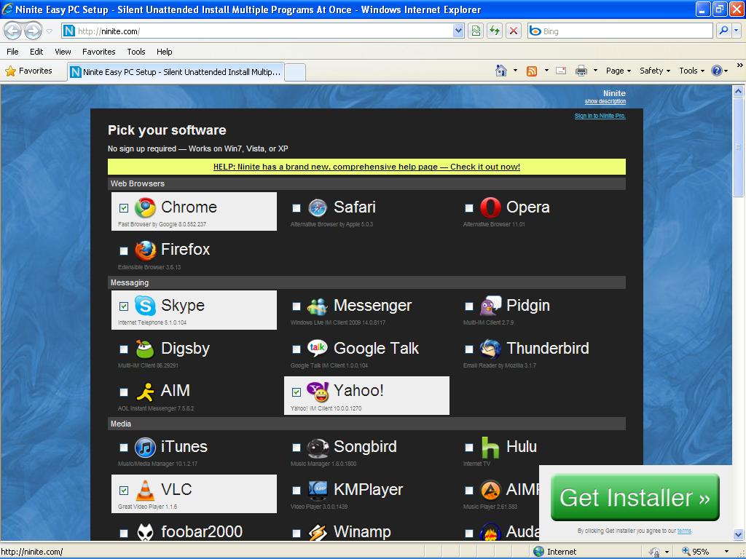
Task: Select the Ninite Easy PC Setup tab
Action: point(176,72)
